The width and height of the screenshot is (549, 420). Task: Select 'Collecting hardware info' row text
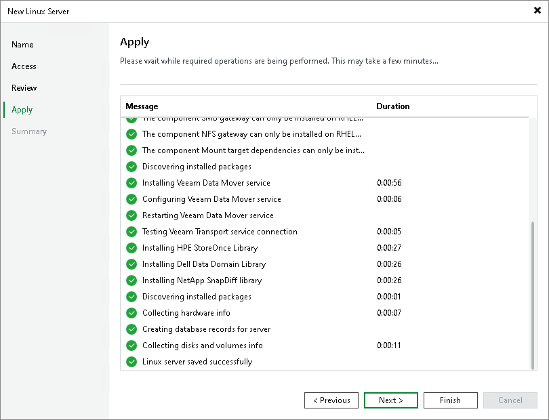tap(186, 313)
